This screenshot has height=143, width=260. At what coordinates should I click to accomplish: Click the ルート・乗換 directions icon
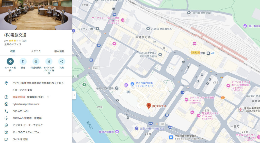(10, 61)
